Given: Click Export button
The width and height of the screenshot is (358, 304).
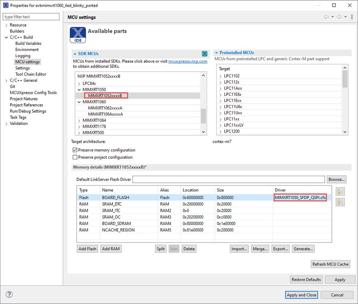Looking at the screenshot, I should [281, 249].
